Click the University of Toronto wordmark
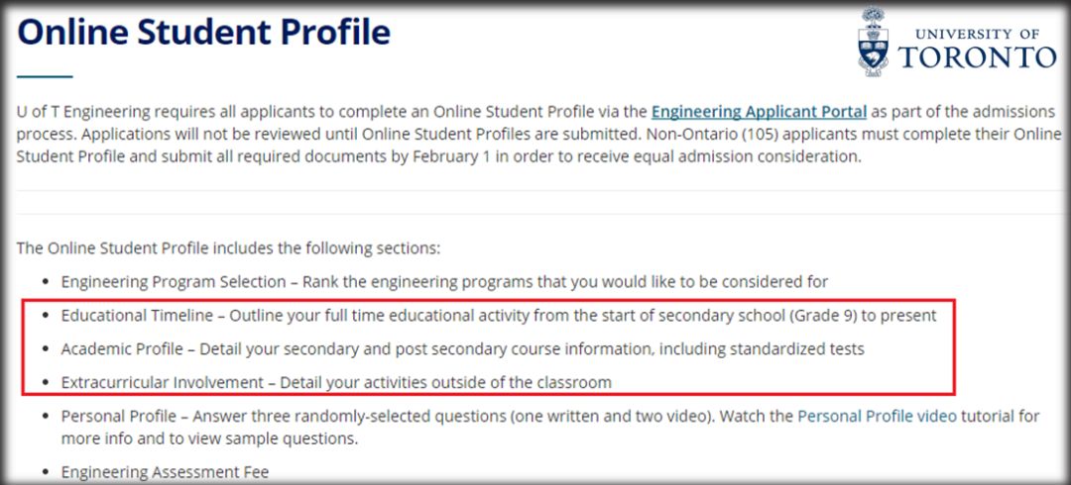 tap(977, 49)
